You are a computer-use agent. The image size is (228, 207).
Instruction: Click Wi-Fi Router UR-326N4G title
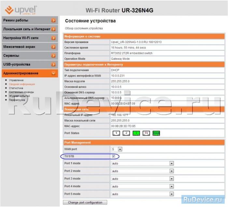coord(120,10)
